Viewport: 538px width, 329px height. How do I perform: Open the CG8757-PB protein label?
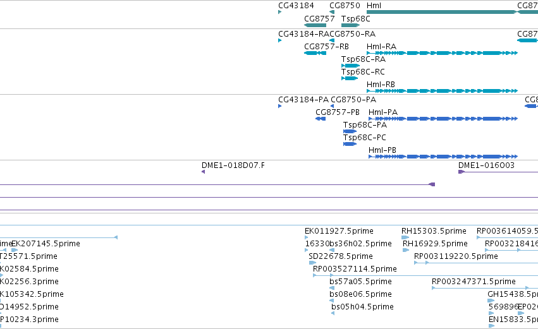[x=338, y=112]
